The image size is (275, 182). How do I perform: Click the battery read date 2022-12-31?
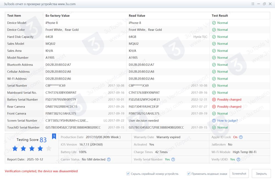199,100
